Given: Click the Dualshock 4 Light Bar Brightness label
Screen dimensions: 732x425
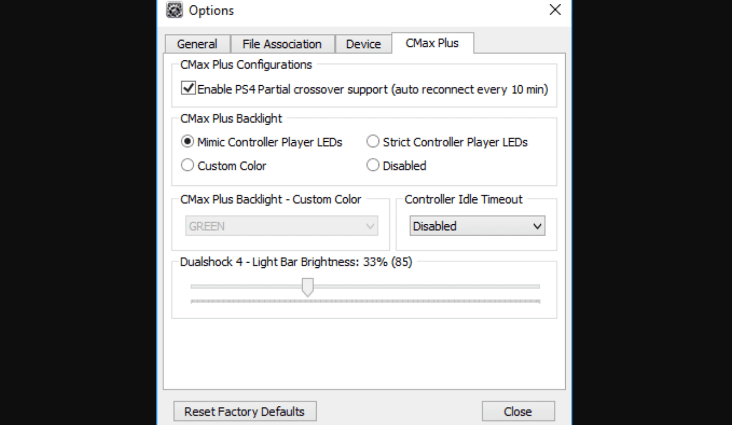Looking at the screenshot, I should click(296, 262).
